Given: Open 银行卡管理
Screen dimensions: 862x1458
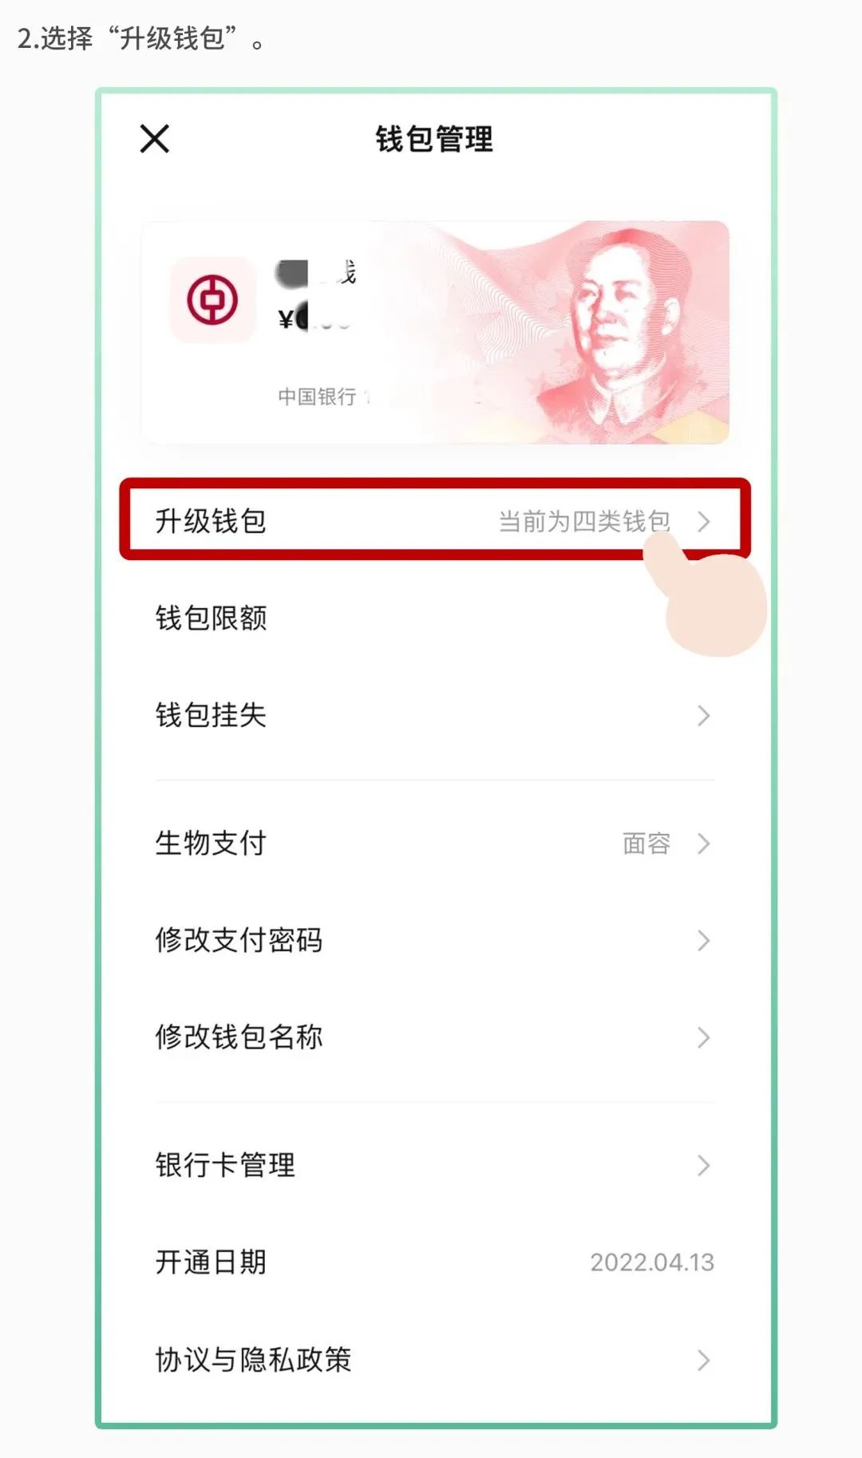Looking at the screenshot, I should (x=435, y=1165).
